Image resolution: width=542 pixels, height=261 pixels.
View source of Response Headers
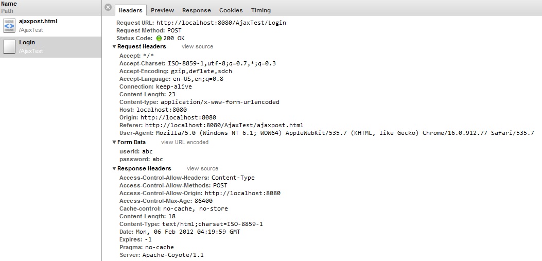point(203,169)
